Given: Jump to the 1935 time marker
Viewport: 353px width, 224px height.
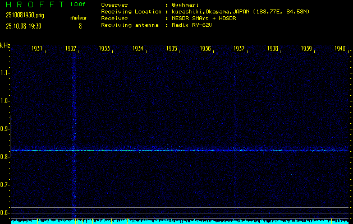Looking at the screenshot, I should (x=172, y=49).
